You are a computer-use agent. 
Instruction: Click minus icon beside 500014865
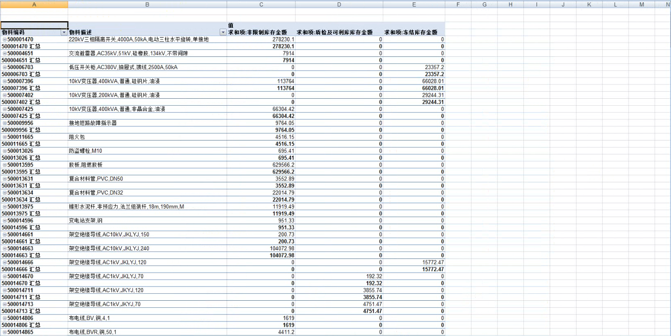[5, 332]
